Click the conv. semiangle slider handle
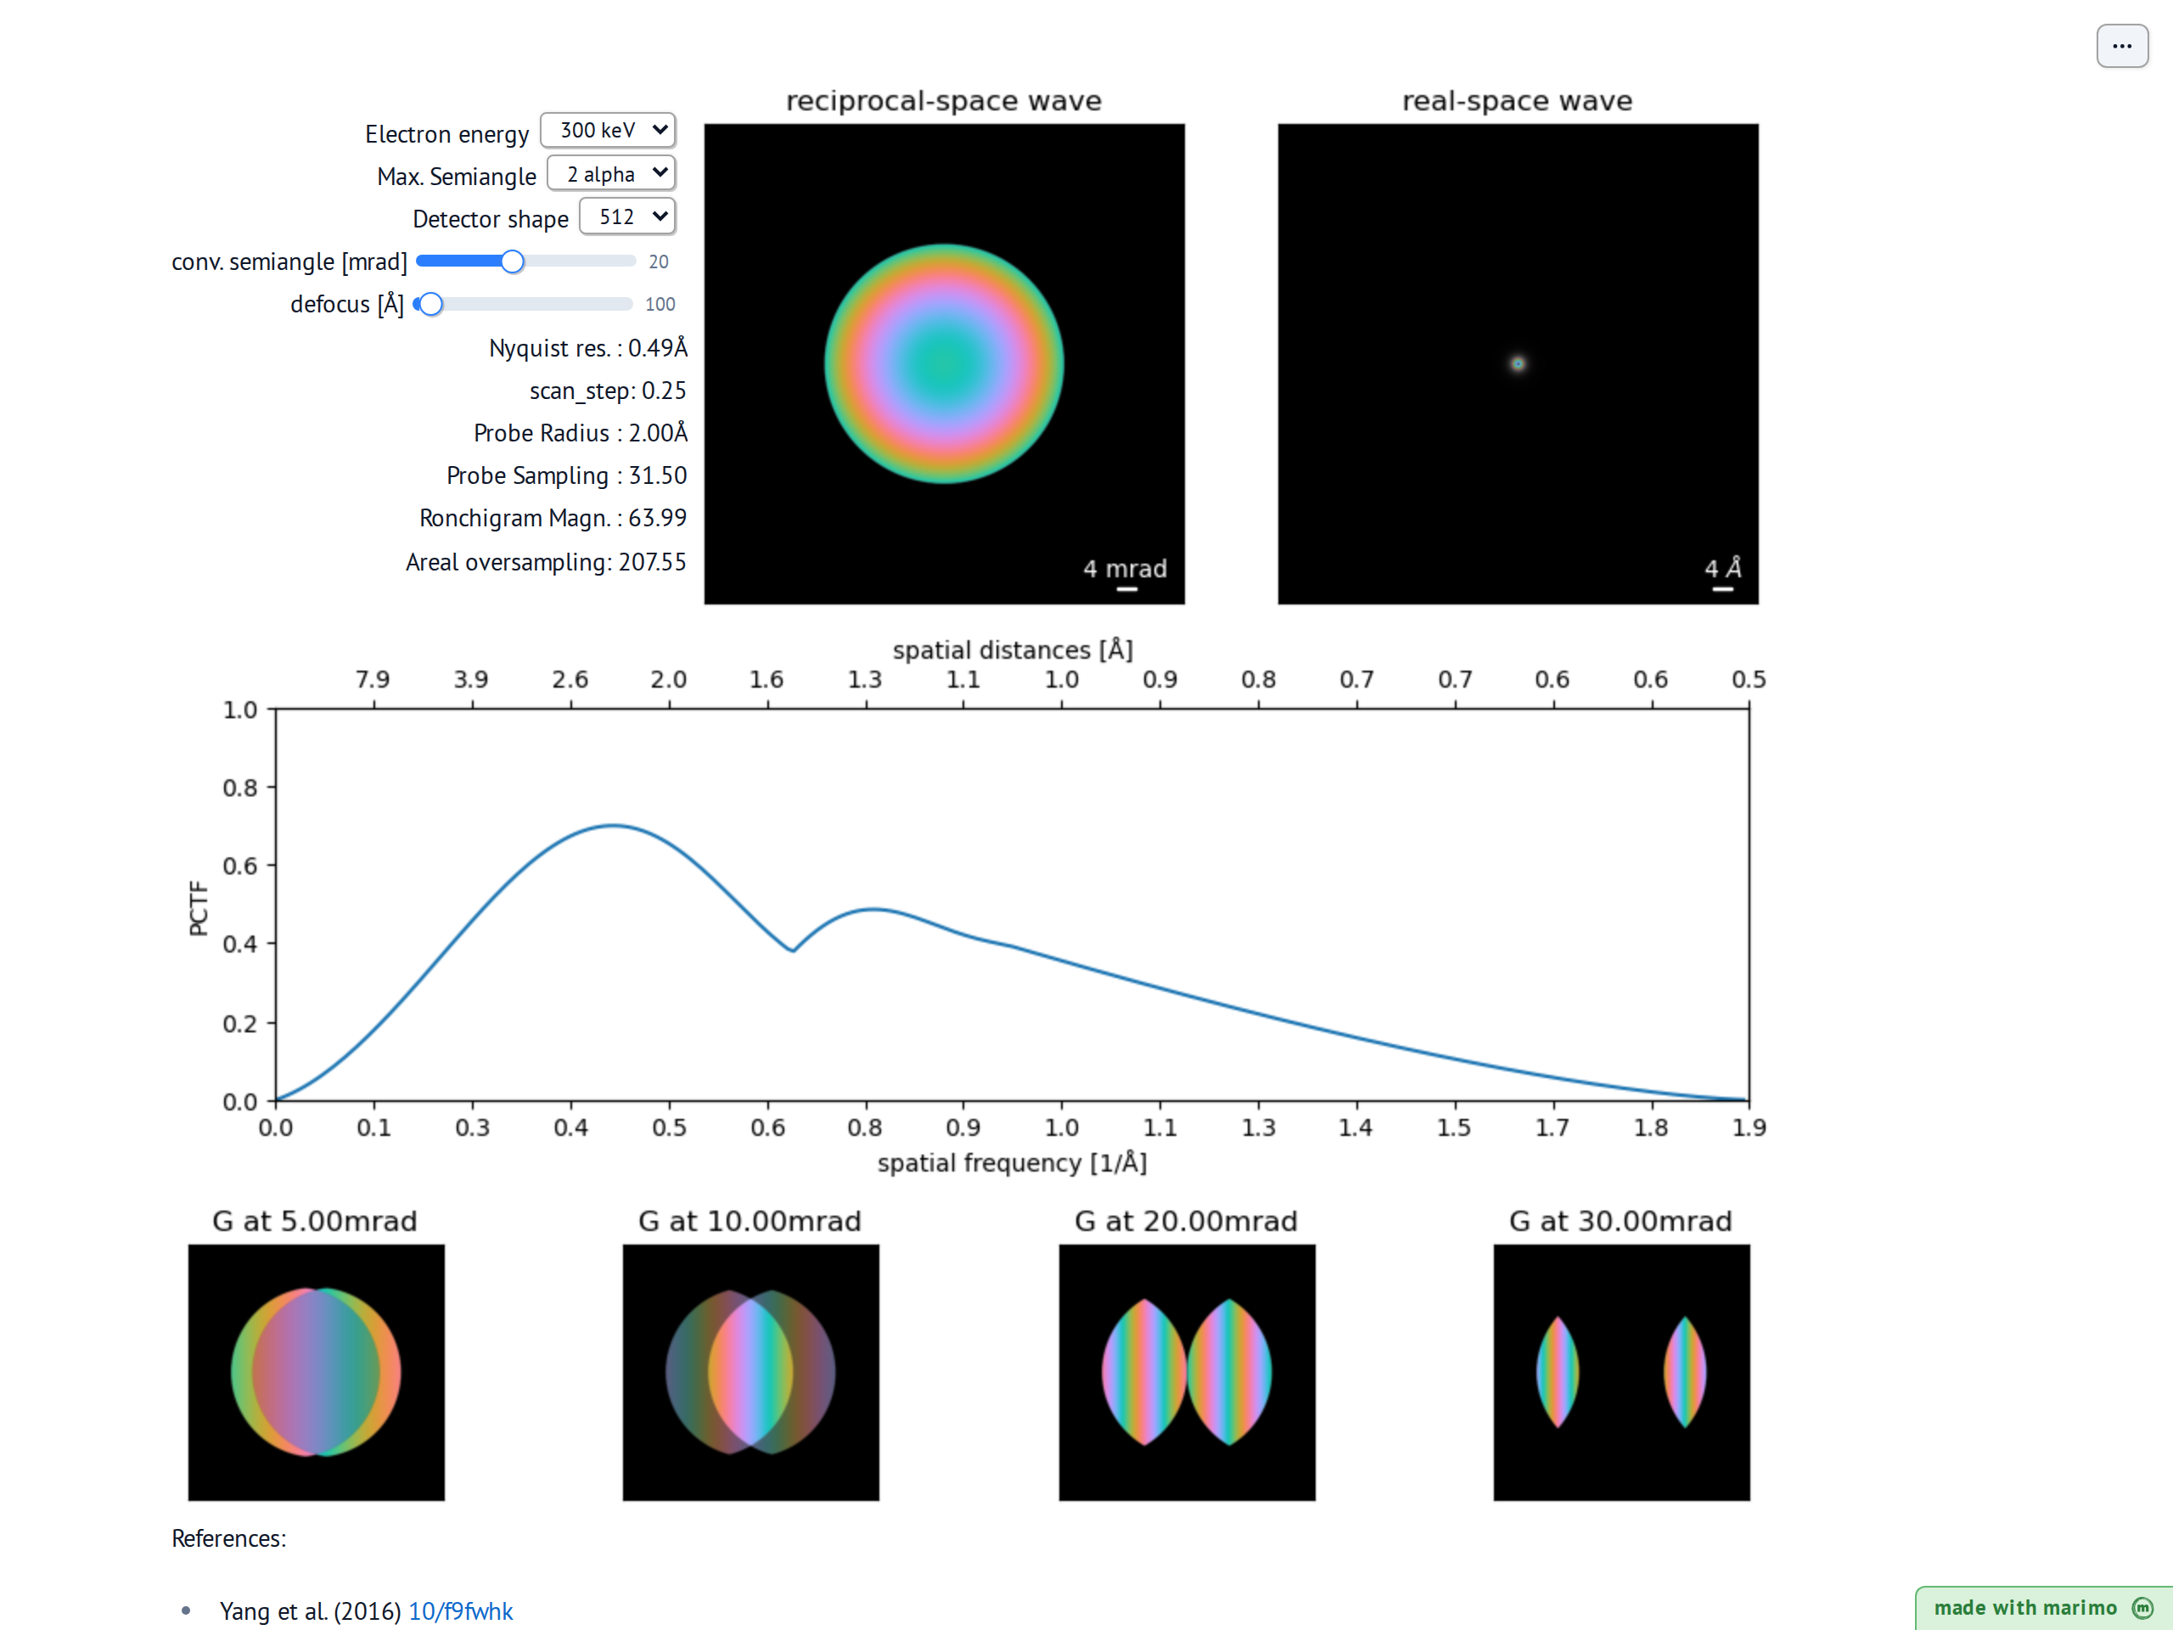Viewport: 2173px width, 1630px height. point(512,261)
